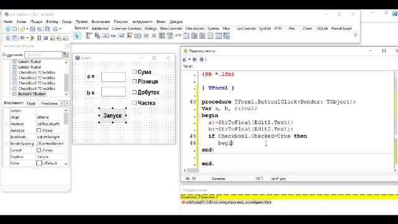Select the TCheckBox component icon in palette

tap(146, 36)
